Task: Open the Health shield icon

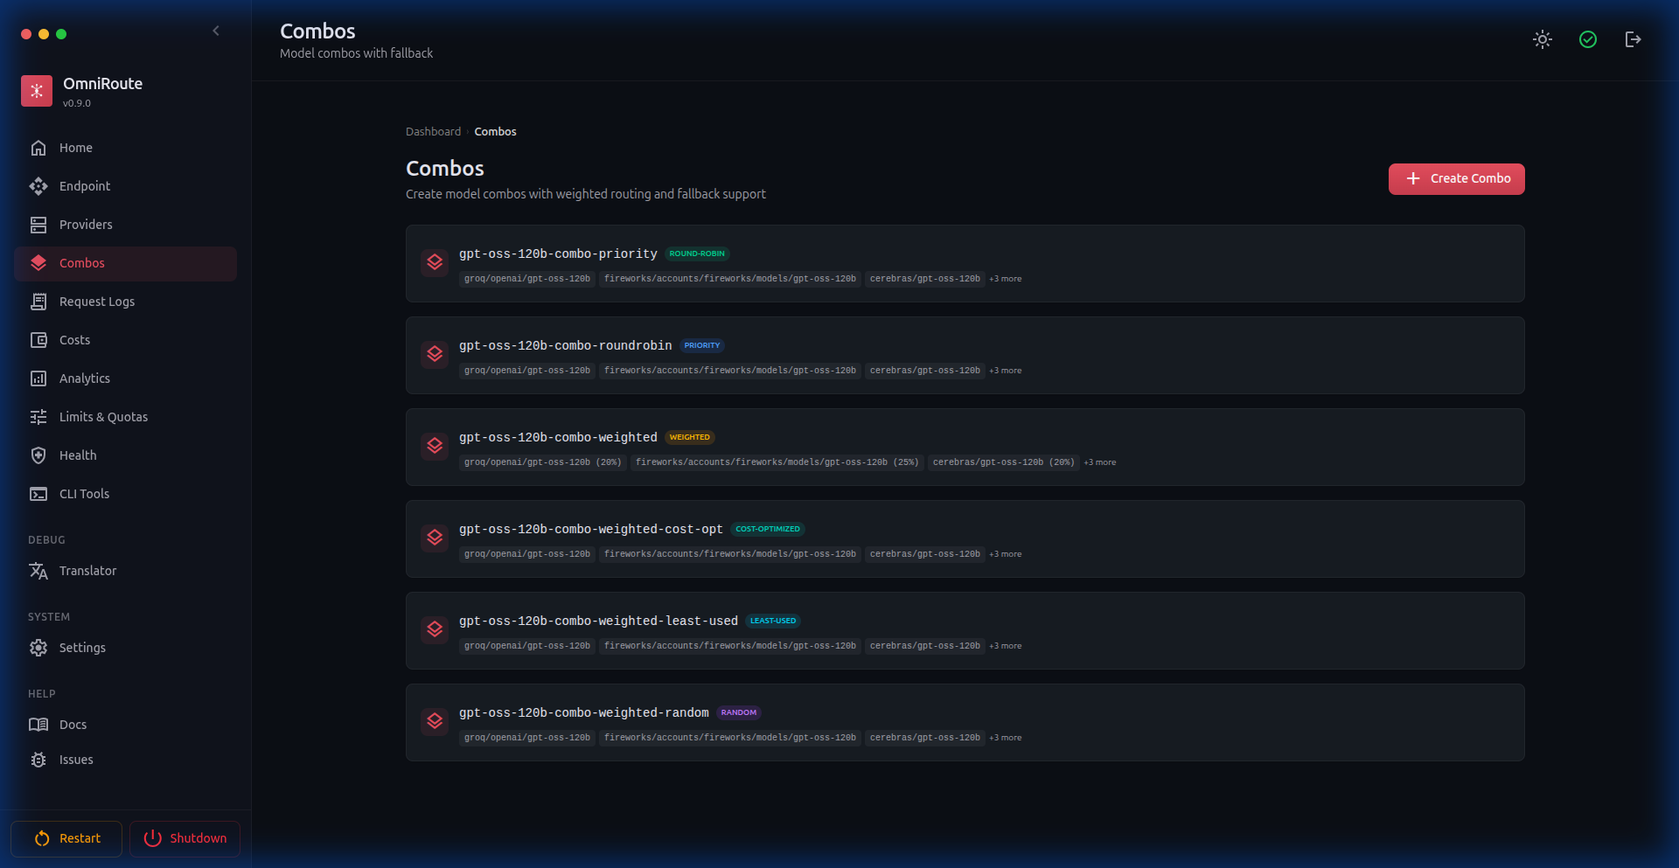Action: [38, 455]
